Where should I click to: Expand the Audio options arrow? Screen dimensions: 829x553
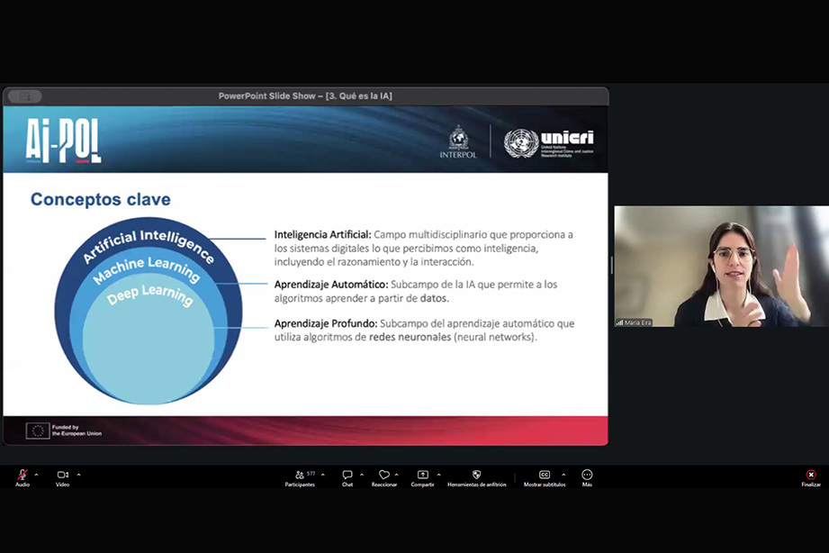(36, 475)
